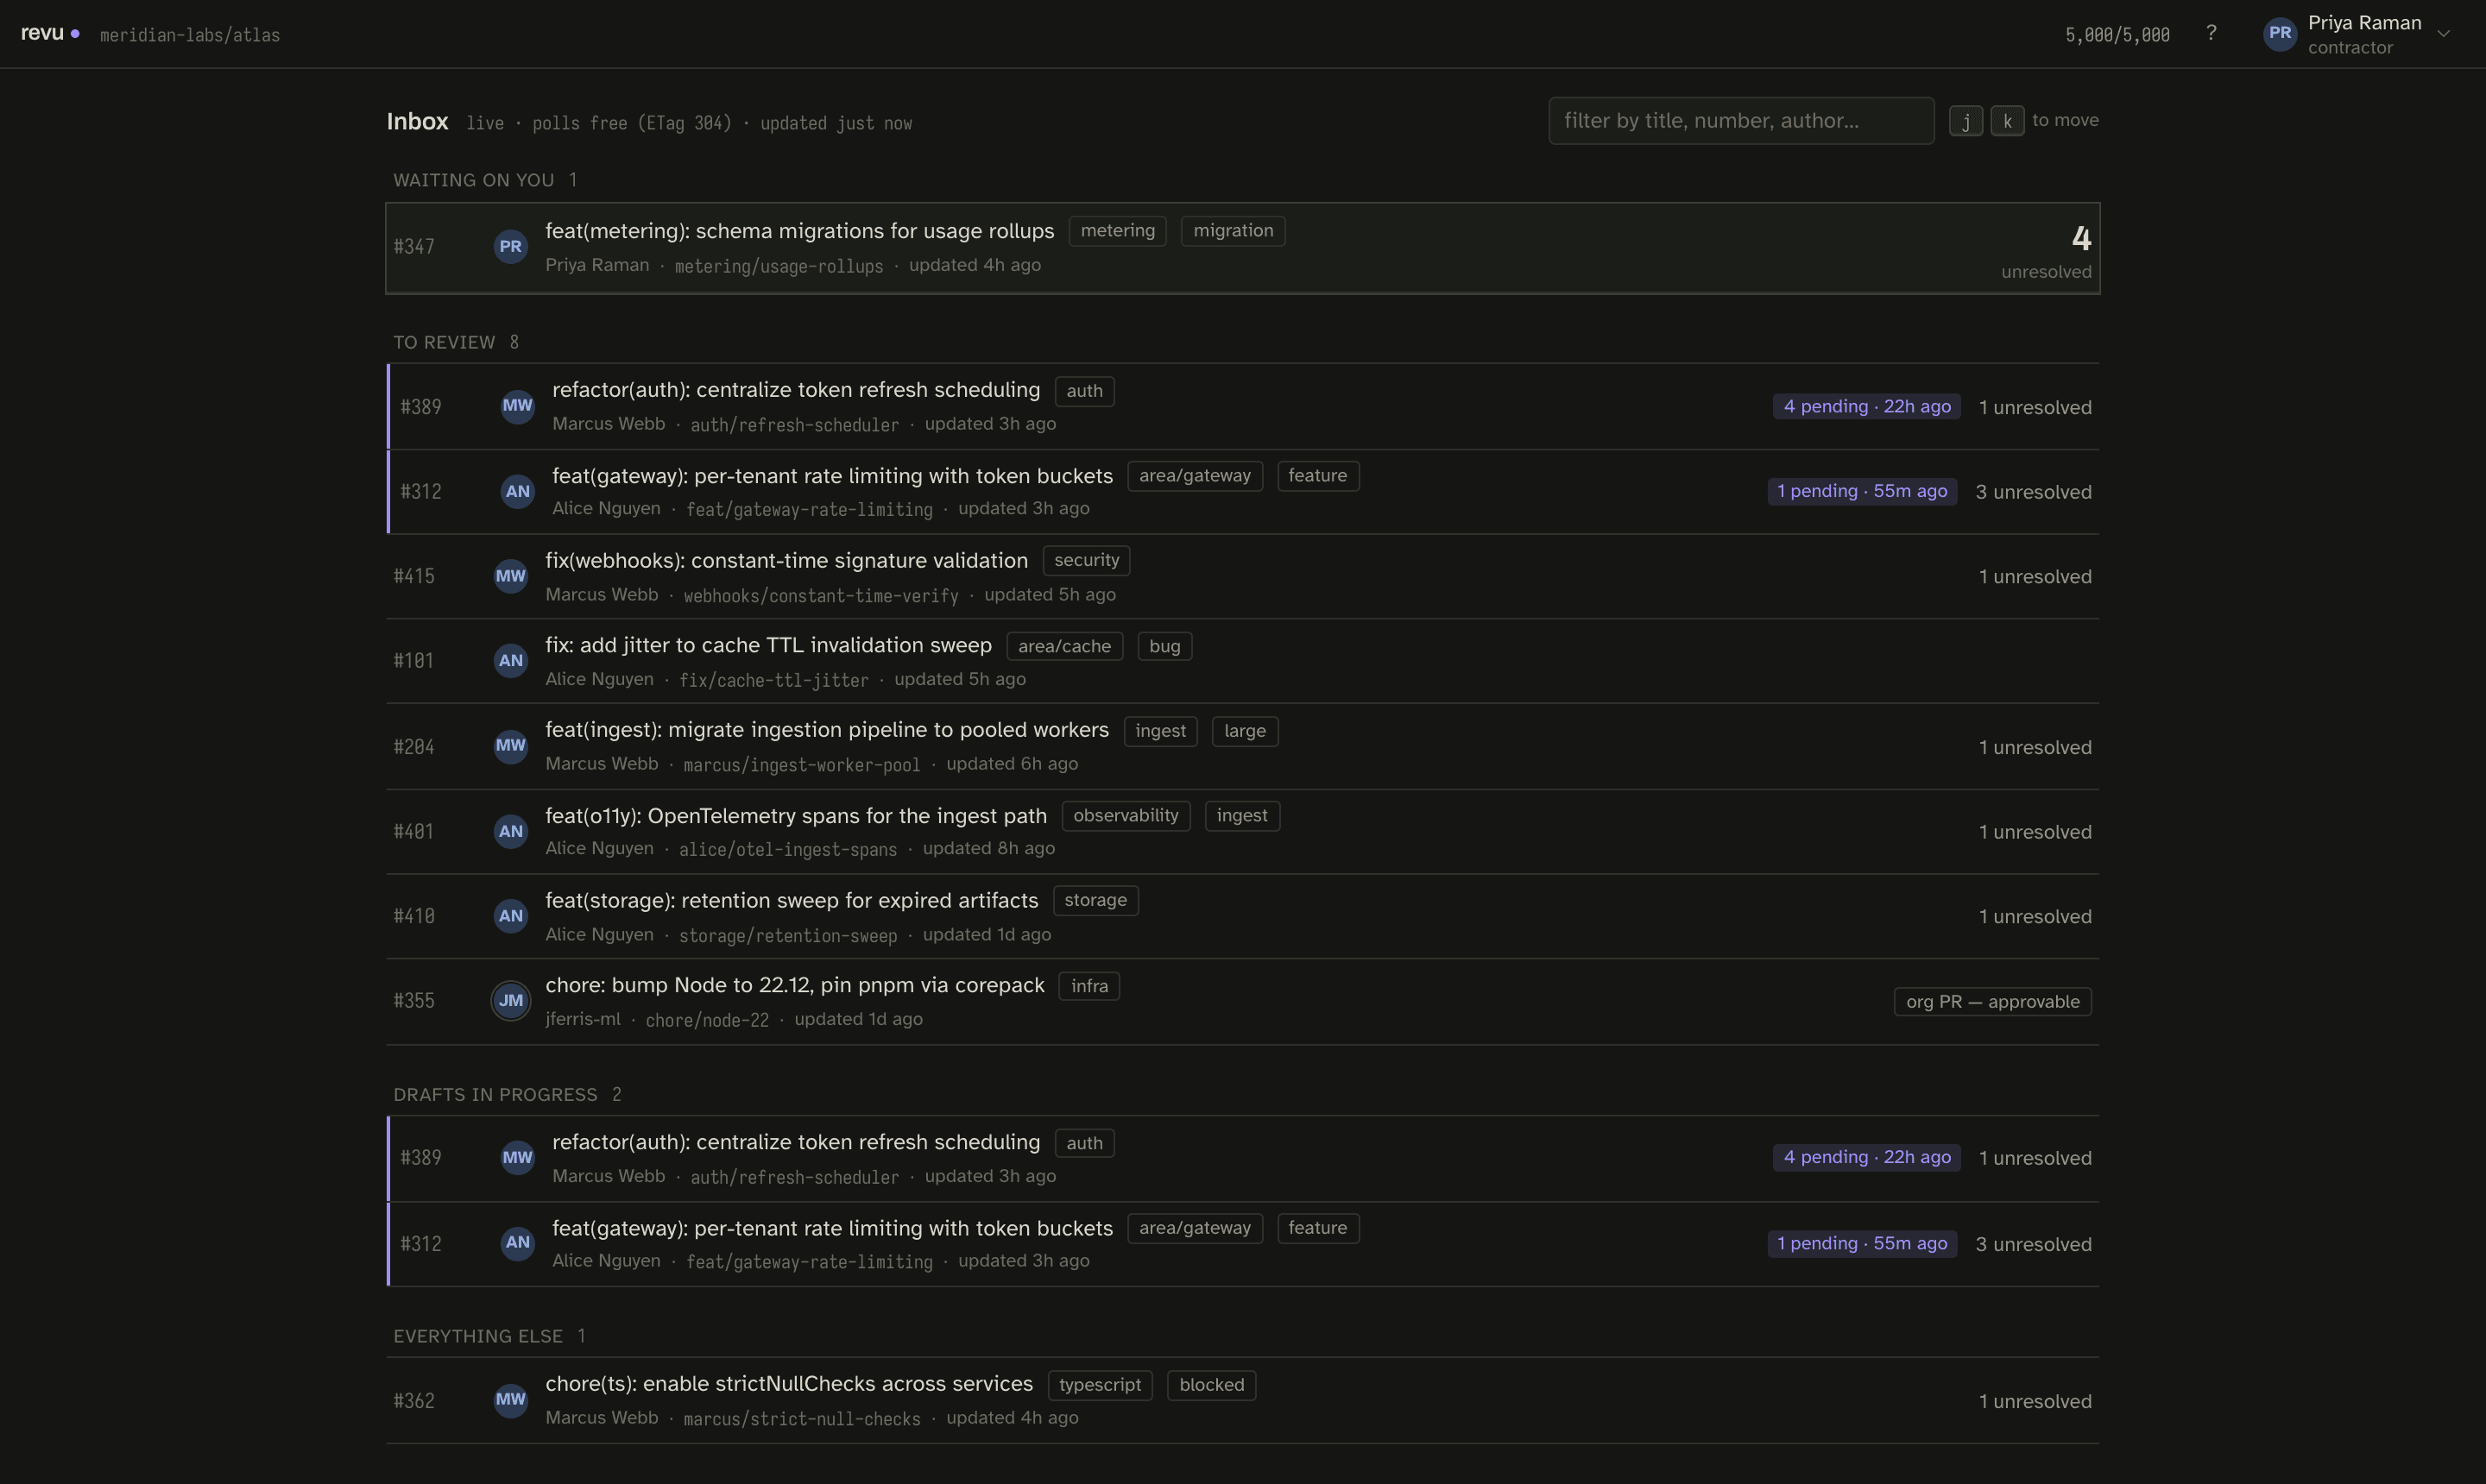
Task: Click the 4 unresolved counter on #347
Action: [2046, 250]
